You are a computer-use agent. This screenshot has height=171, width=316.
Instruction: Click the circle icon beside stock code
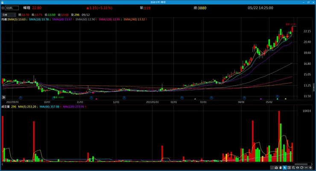pyautogui.click(x=3, y=8)
